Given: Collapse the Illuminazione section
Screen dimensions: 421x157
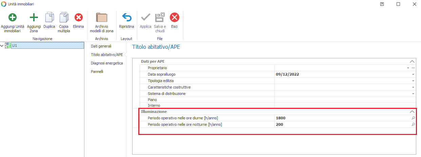Looking at the screenshot, I should pos(412,112).
